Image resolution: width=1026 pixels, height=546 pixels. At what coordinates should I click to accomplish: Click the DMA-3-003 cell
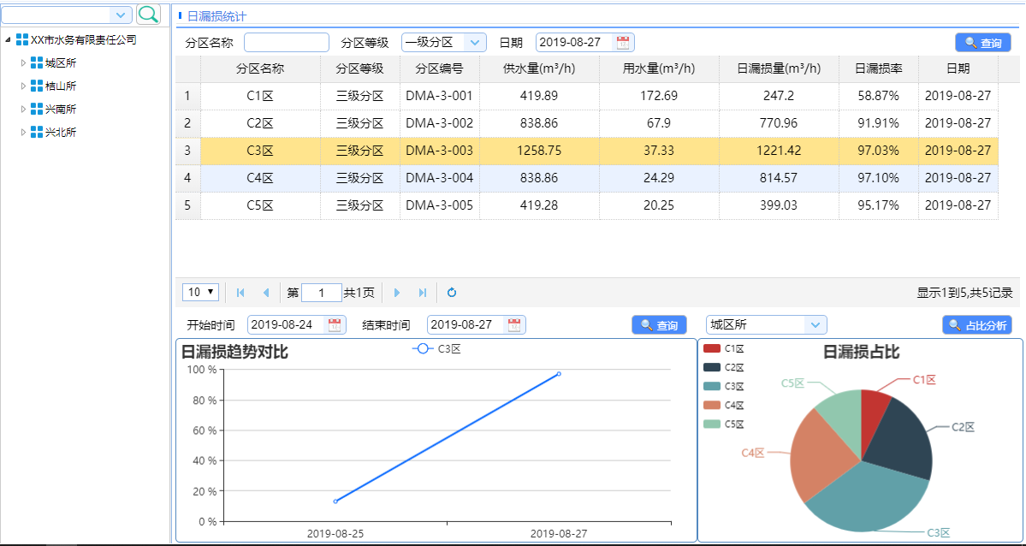tap(440, 151)
